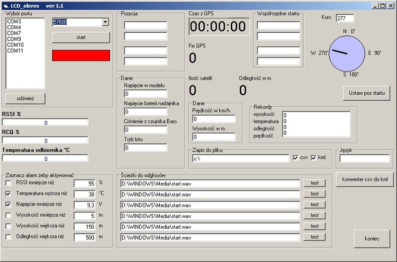Enable the RSSI mniejsze niż alarm checkbox
The width and height of the screenshot is (397, 262).
(x=8, y=183)
